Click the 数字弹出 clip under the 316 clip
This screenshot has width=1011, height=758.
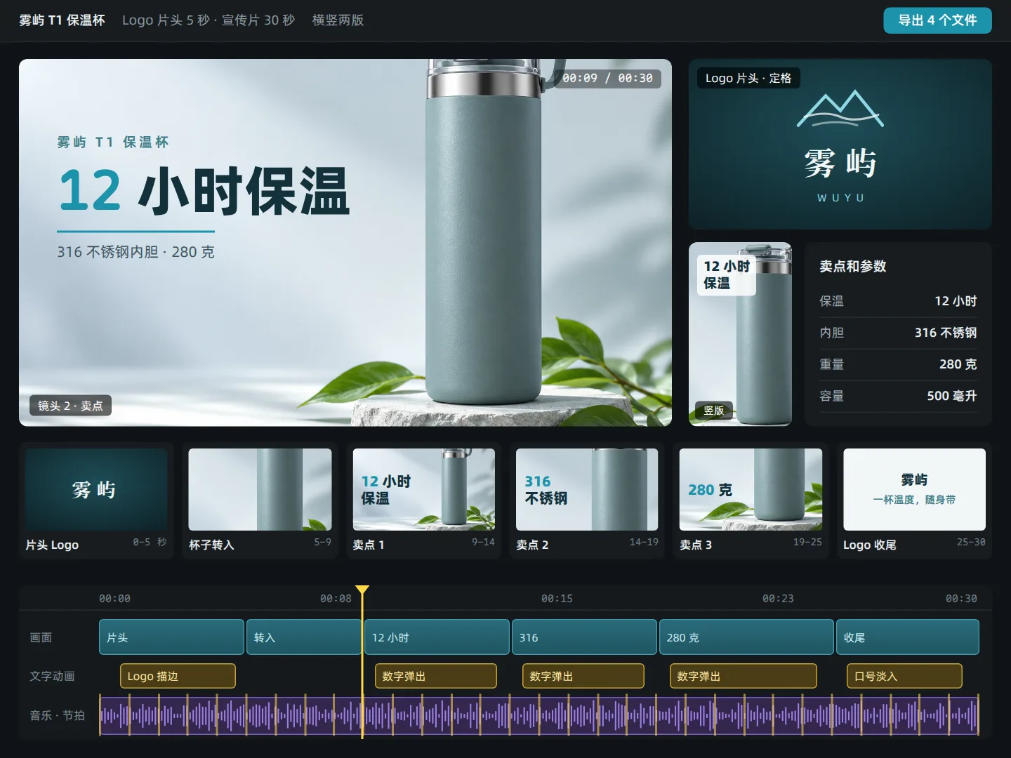click(x=583, y=676)
